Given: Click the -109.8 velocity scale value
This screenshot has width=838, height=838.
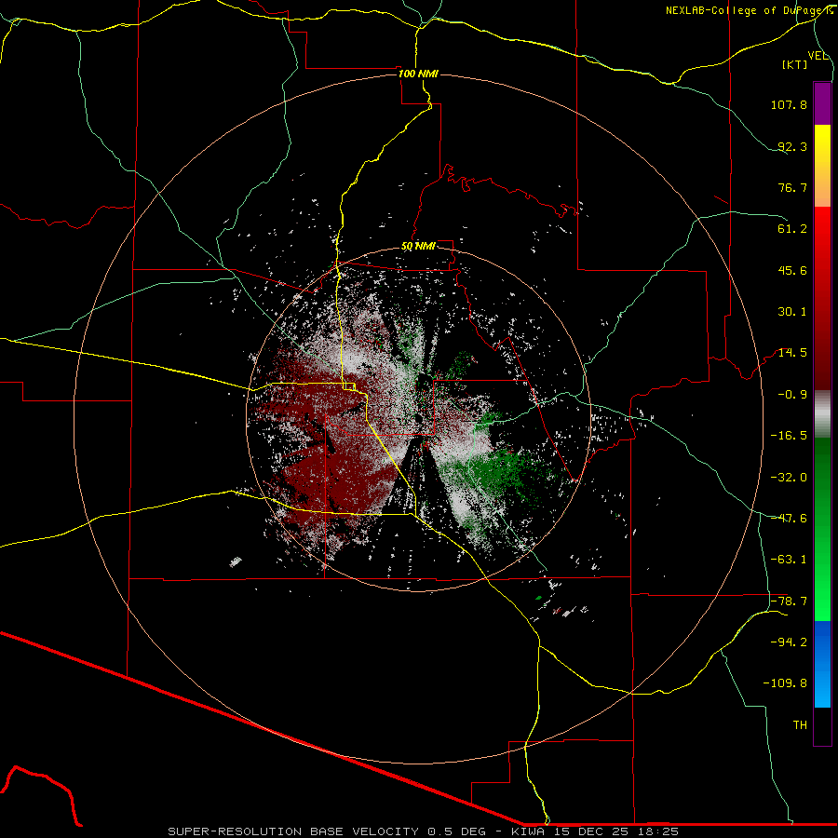Looking at the screenshot, I should 785,683.
